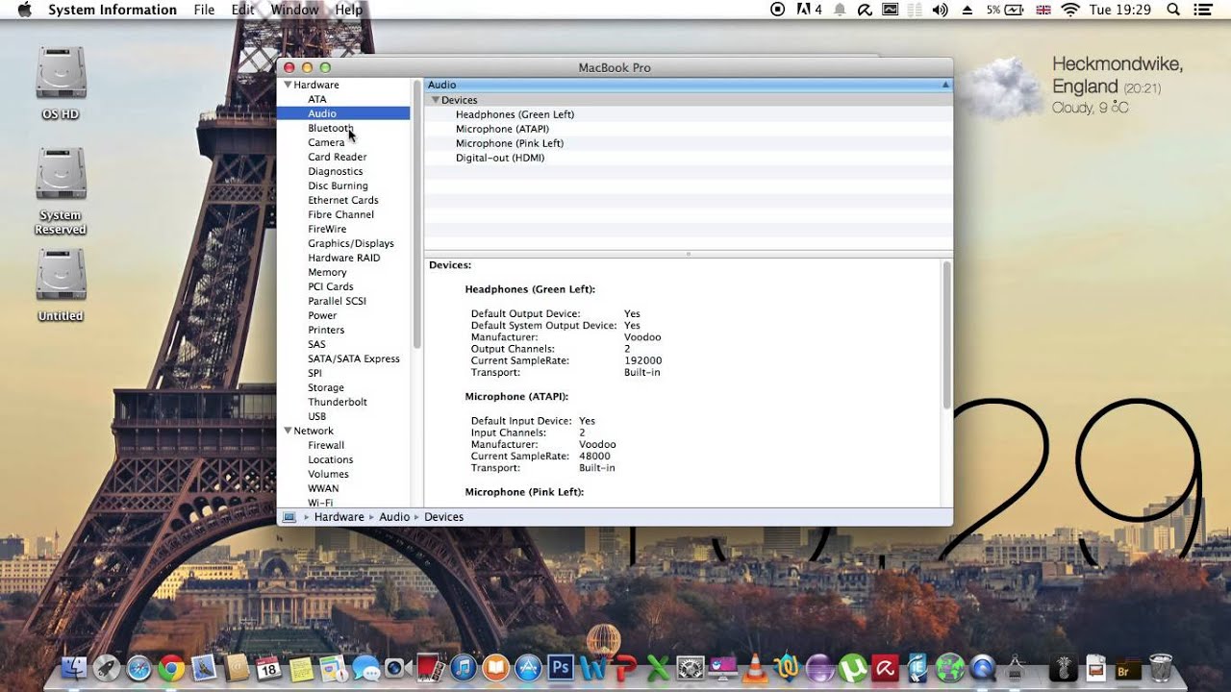1231x692 pixels.
Task: Open Photo Booth in the dock
Action: pyautogui.click(x=430, y=668)
